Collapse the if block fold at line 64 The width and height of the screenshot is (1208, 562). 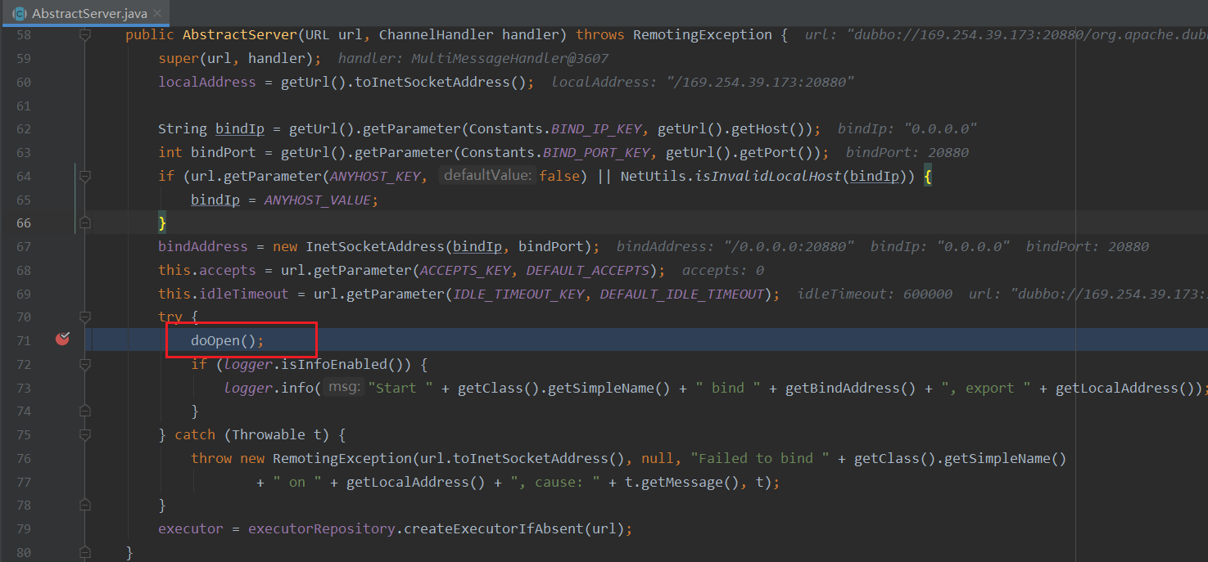[x=84, y=176]
